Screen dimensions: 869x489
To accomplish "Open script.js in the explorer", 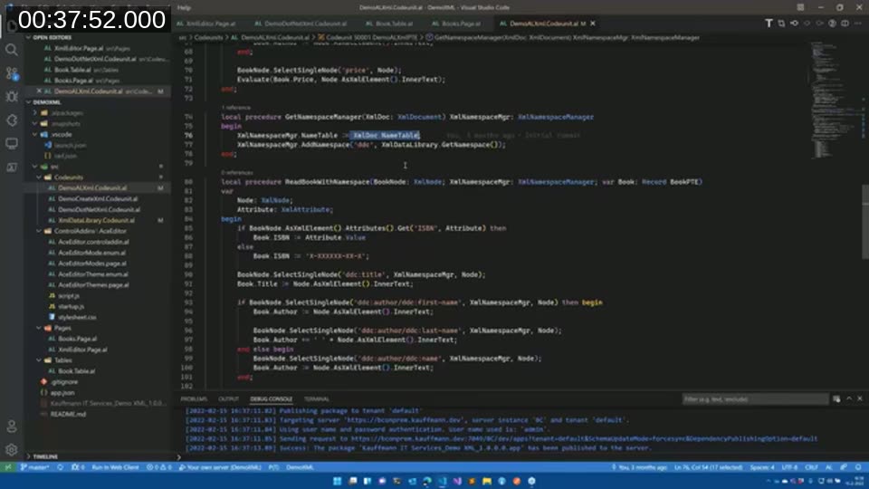I will pos(71,295).
